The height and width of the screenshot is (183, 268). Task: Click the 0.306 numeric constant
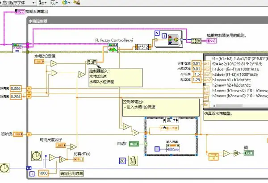point(16,88)
